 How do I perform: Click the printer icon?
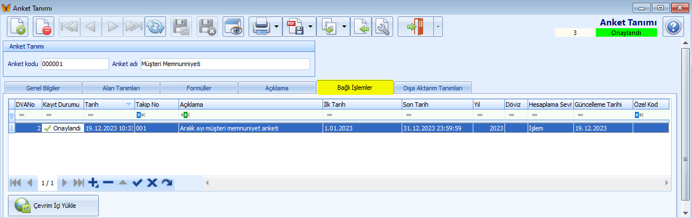pyautogui.click(x=260, y=27)
